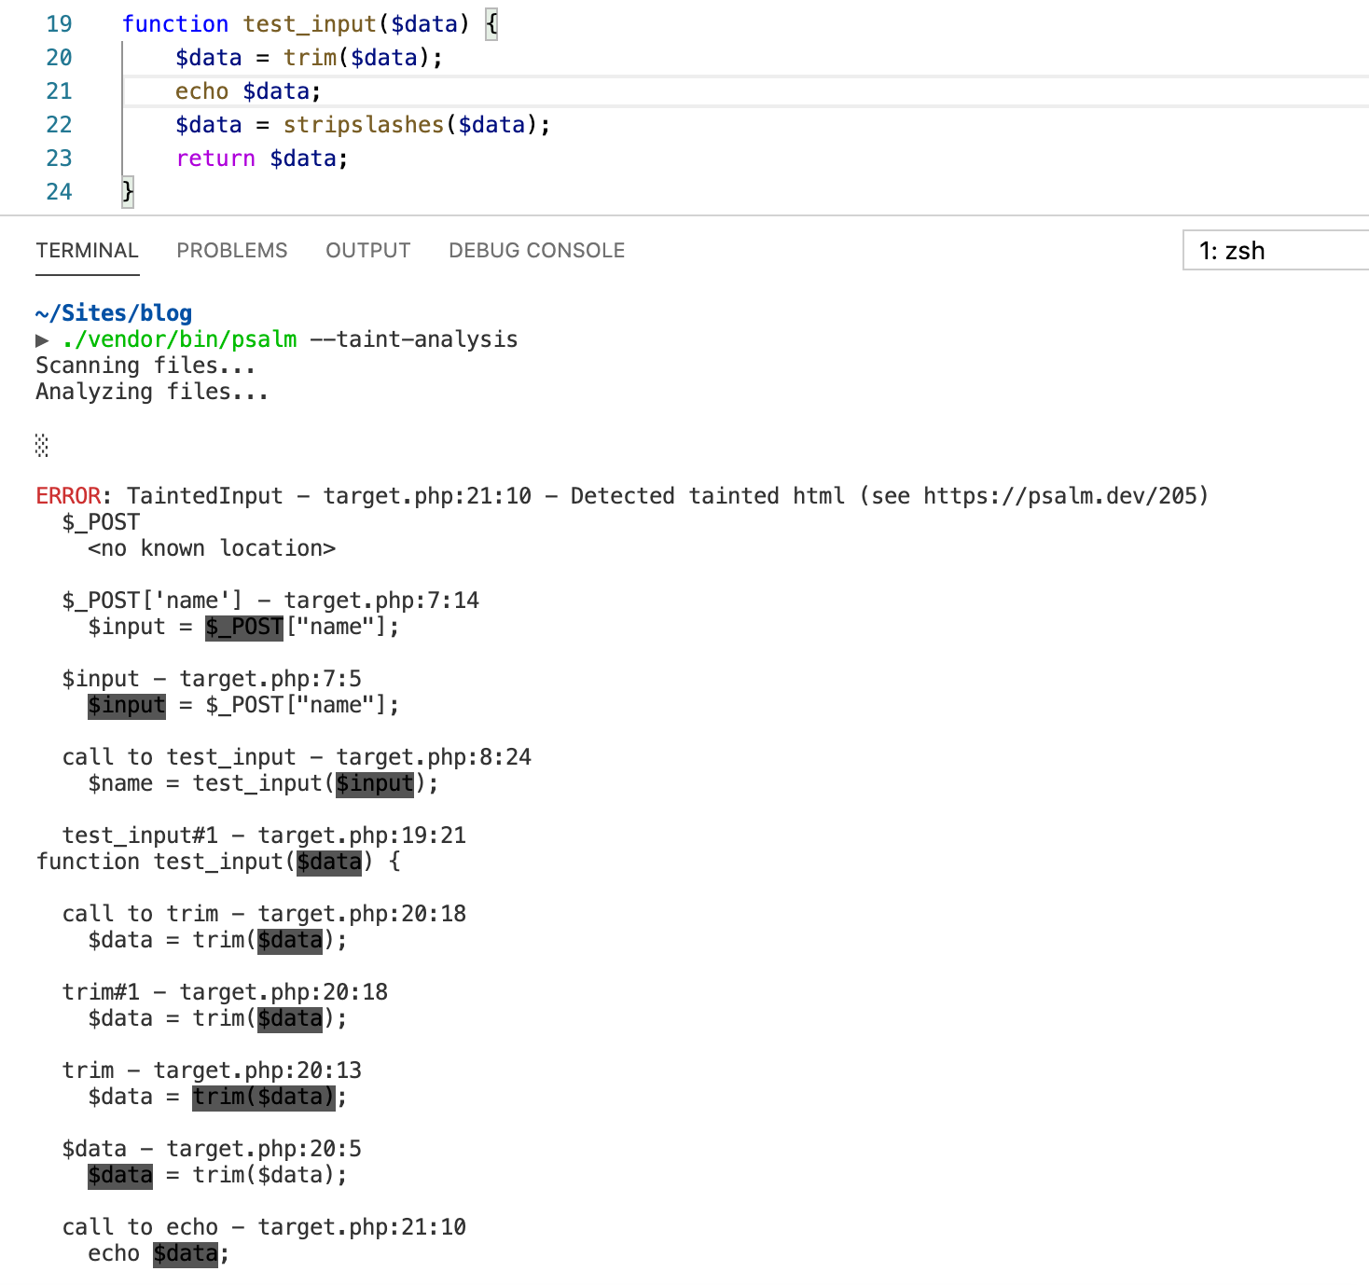The height and width of the screenshot is (1285, 1369).
Task: Open the '1: zsh' terminal selector dropdown
Action: (x=1276, y=250)
